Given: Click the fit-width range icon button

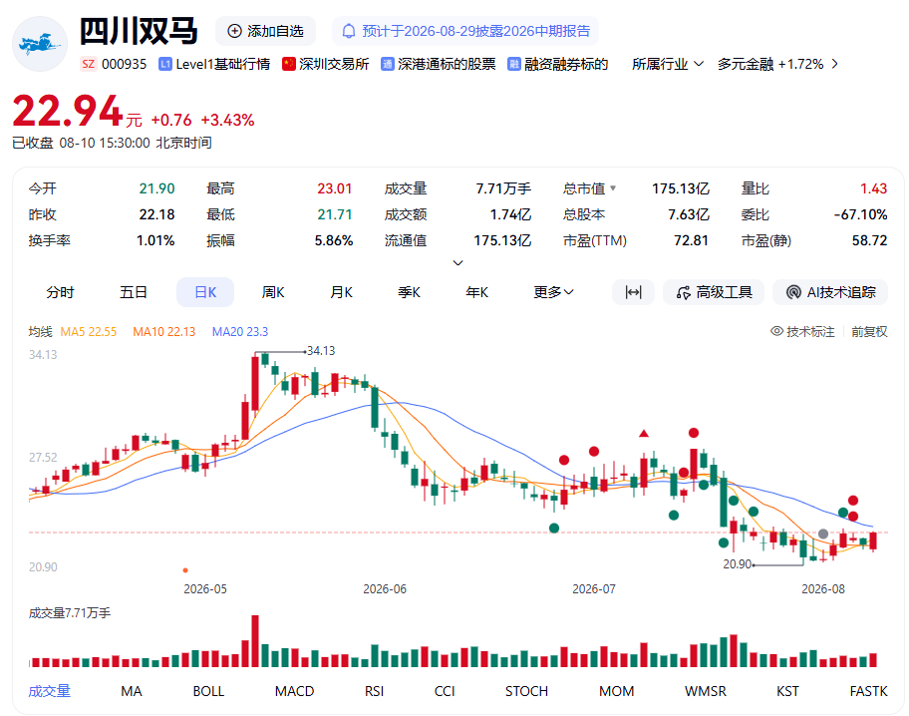Looking at the screenshot, I should [633, 292].
